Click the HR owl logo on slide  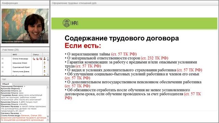click(70, 23)
